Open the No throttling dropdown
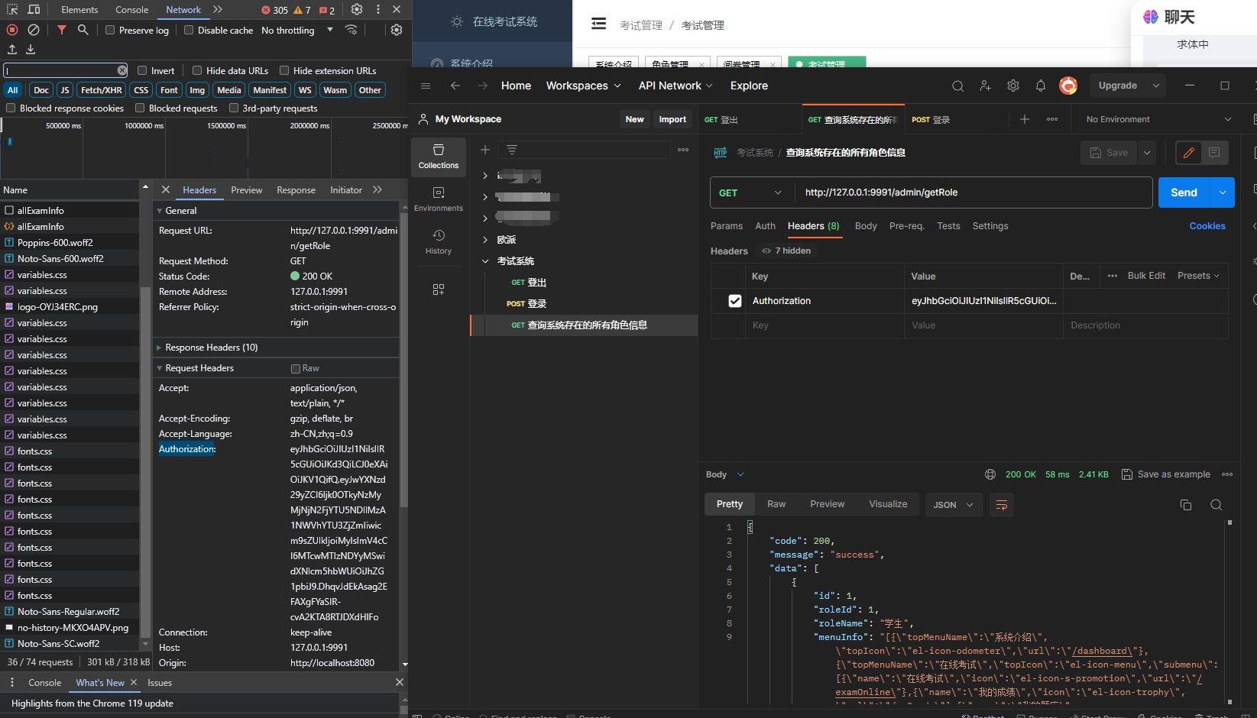The width and height of the screenshot is (1257, 718). (297, 30)
